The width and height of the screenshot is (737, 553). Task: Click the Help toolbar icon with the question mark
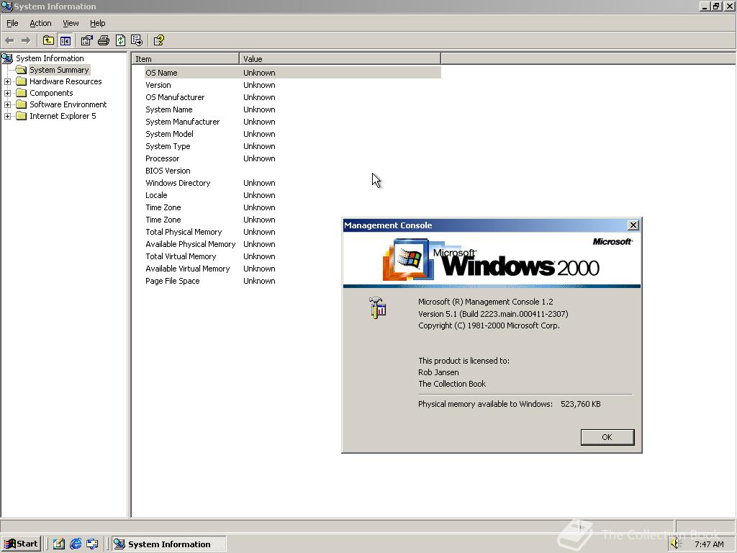point(159,40)
